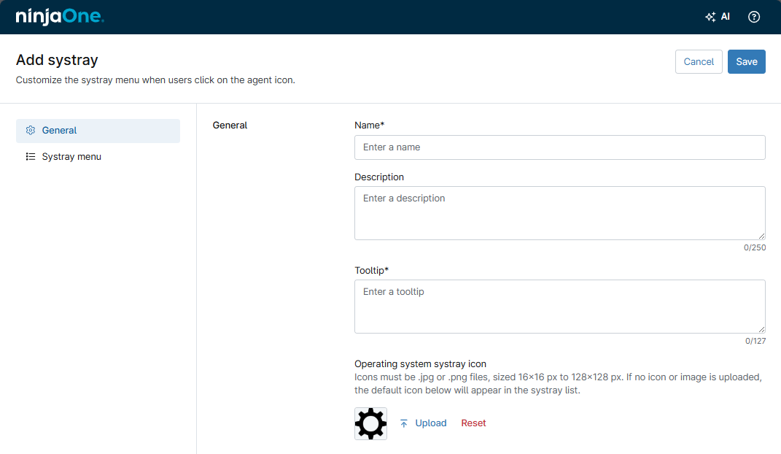Save the new systray configuration

[x=746, y=61]
